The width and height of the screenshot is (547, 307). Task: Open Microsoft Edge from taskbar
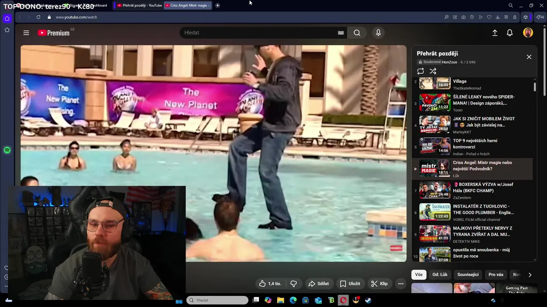point(293,300)
